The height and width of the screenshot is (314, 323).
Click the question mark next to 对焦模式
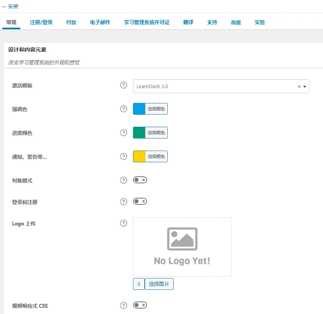click(124, 180)
